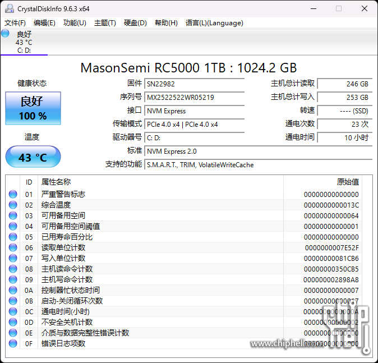Screen dimensions: 378x363
Task: Open the 主题(T) menu
Action: coord(105,23)
